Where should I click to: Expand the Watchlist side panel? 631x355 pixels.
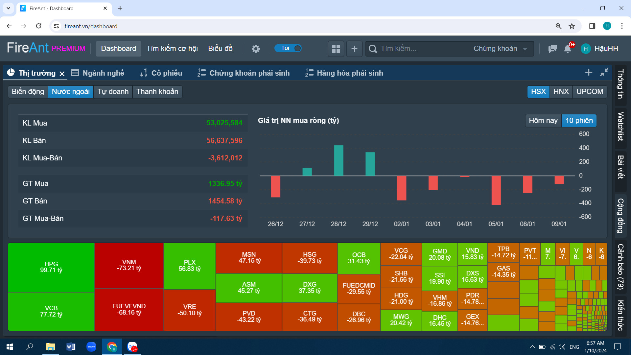[x=620, y=127]
